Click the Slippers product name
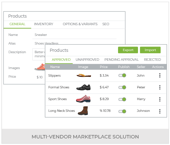This screenshot has width=170, height=145. click(x=54, y=76)
